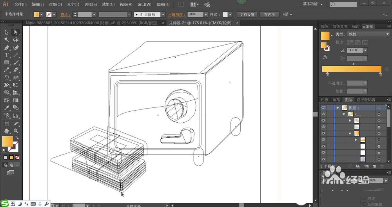Click the 文档设置 button
The image size is (392, 207).
point(247,15)
